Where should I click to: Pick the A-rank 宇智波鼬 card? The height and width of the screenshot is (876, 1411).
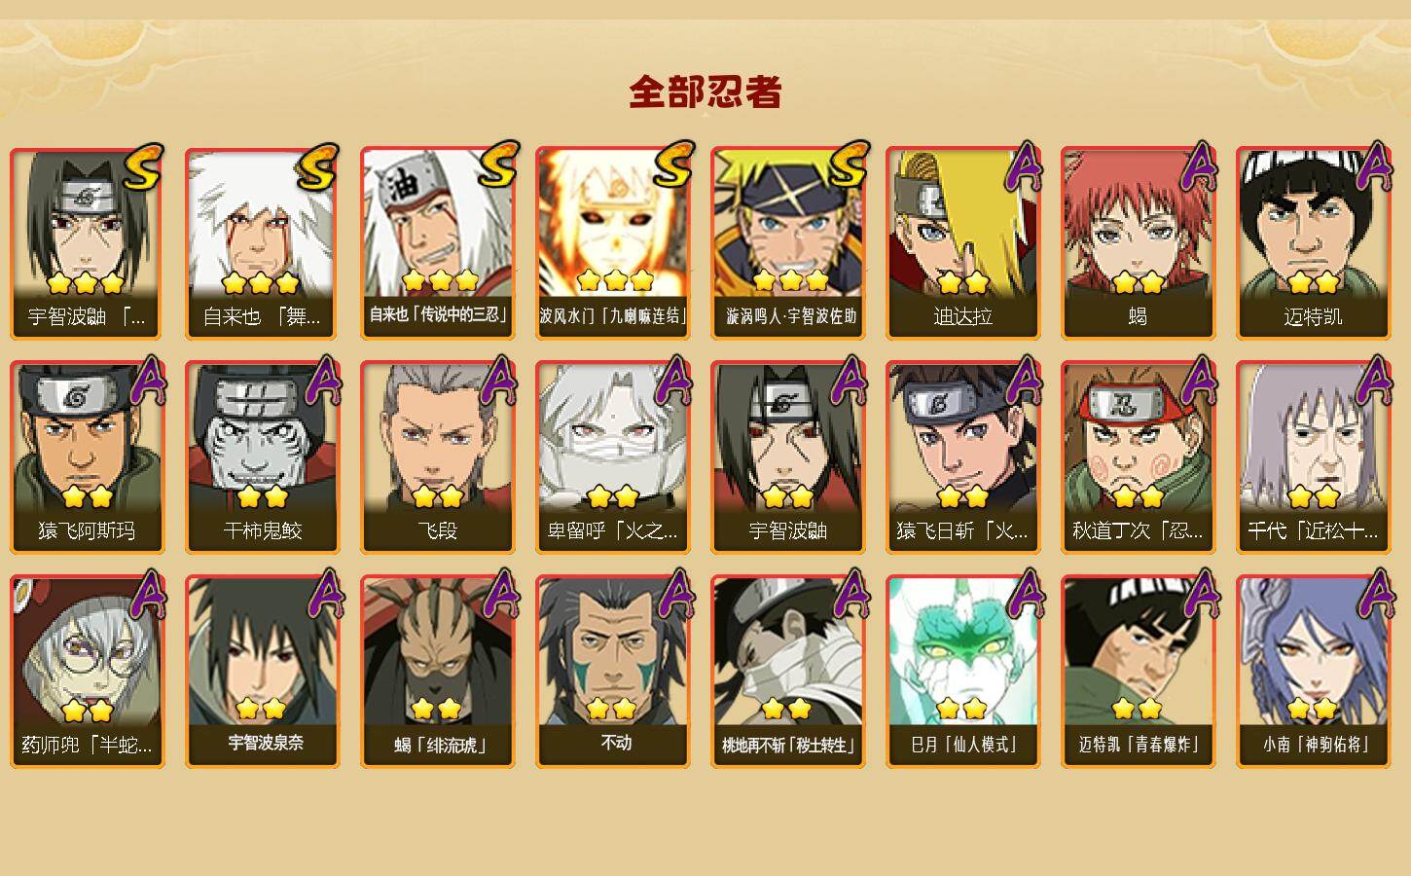787,457
